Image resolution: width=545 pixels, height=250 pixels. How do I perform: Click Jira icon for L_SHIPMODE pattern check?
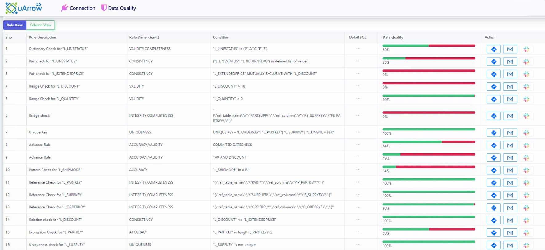494,170
